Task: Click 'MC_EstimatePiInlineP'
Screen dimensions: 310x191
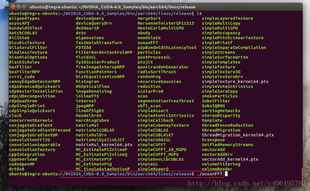Action: coord(102,150)
